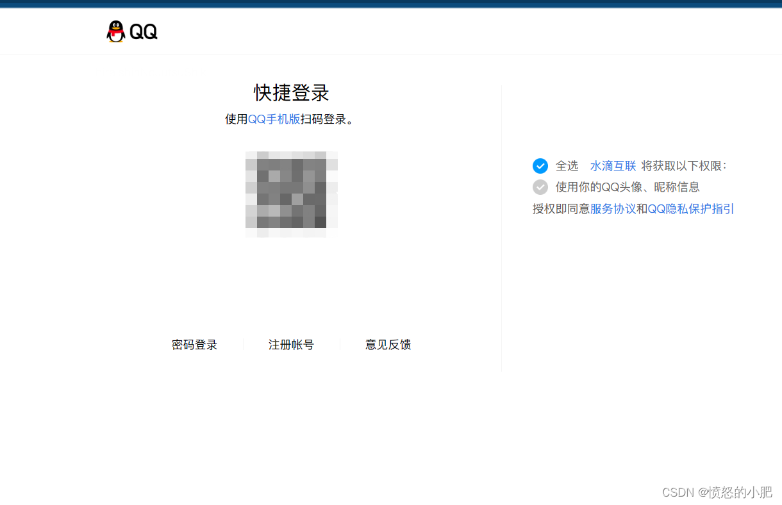Viewport: 782px width, 505px height.
Task: Click the 快捷登录 page heading
Action: (x=291, y=93)
